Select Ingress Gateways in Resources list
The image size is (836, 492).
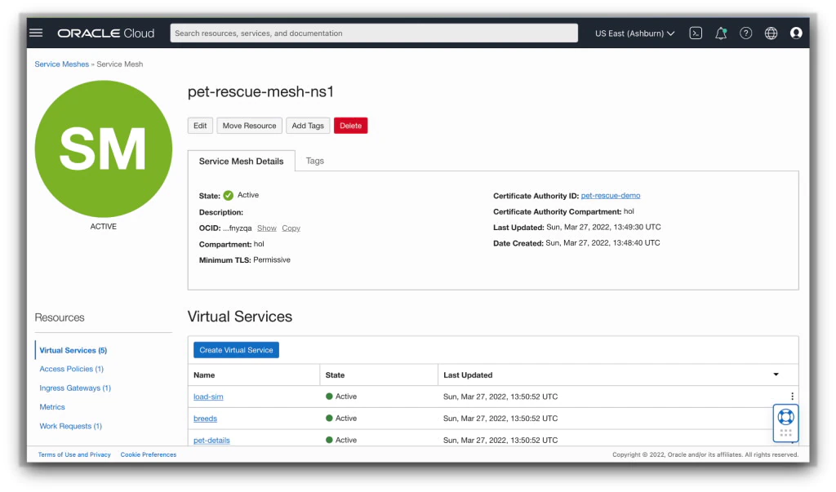75,388
